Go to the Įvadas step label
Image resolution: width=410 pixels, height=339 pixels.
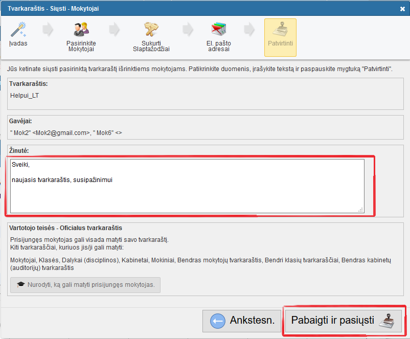pyautogui.click(x=18, y=43)
